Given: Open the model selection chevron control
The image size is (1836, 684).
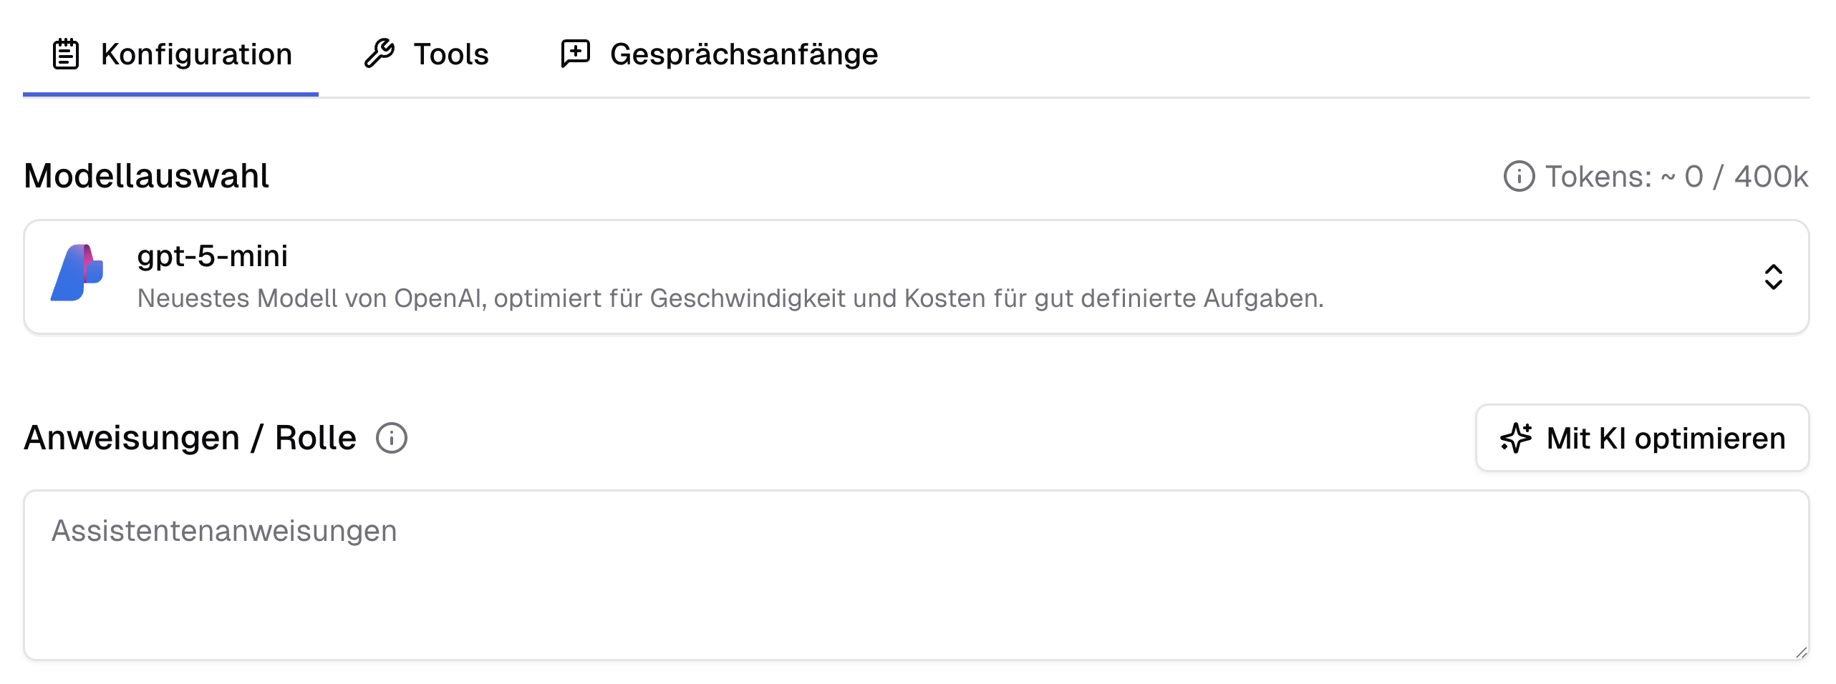Looking at the screenshot, I should point(1774,278).
